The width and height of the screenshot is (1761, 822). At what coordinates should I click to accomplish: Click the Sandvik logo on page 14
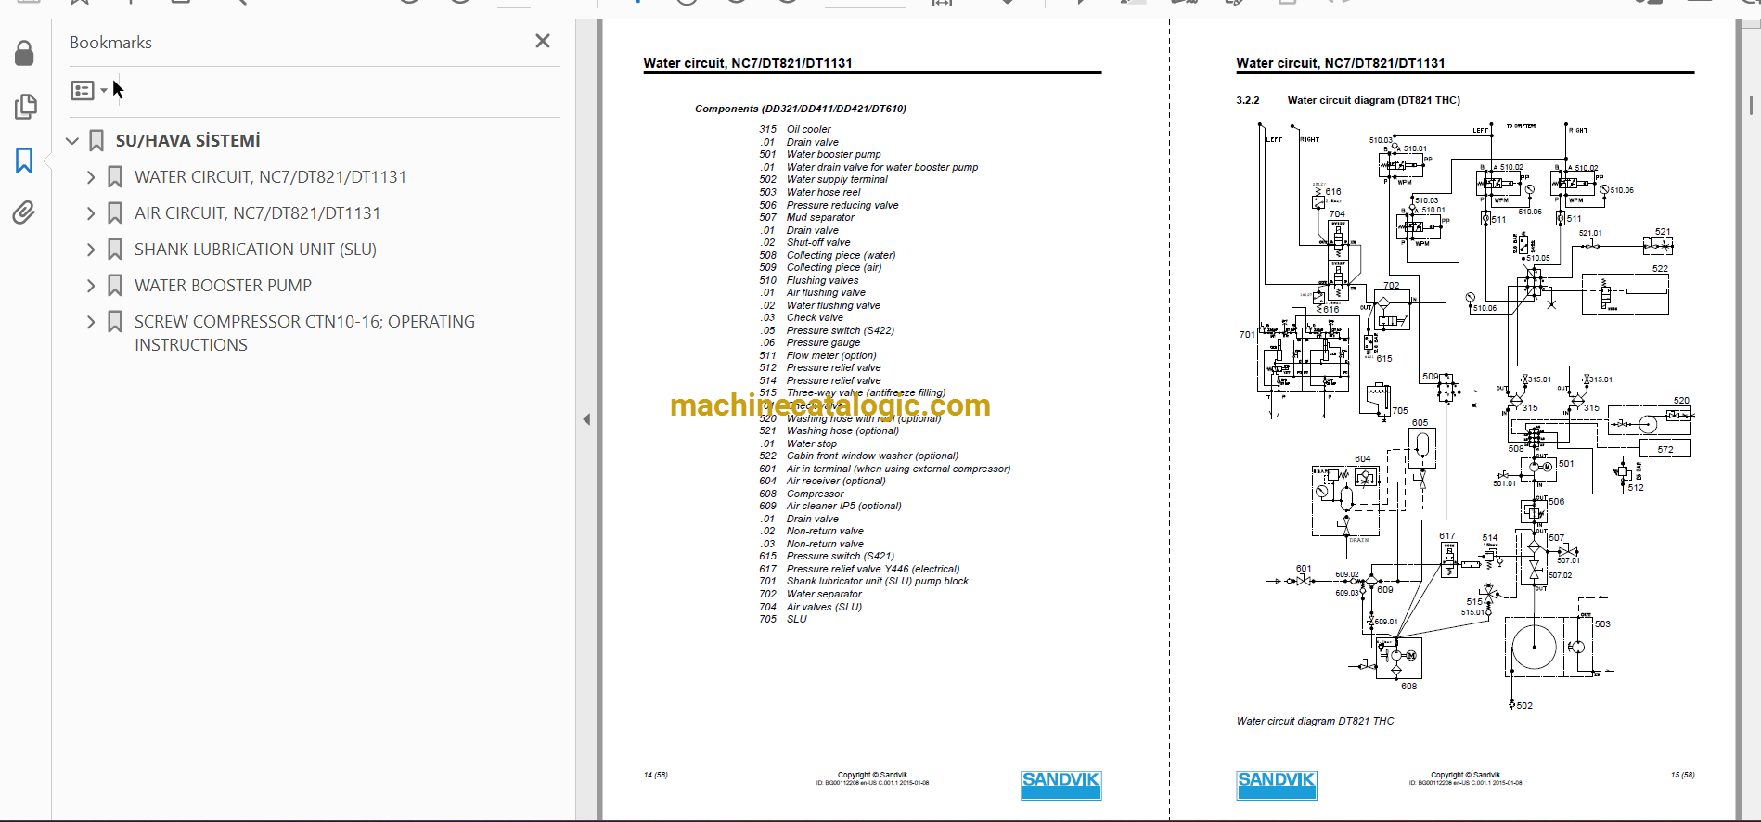(1061, 785)
